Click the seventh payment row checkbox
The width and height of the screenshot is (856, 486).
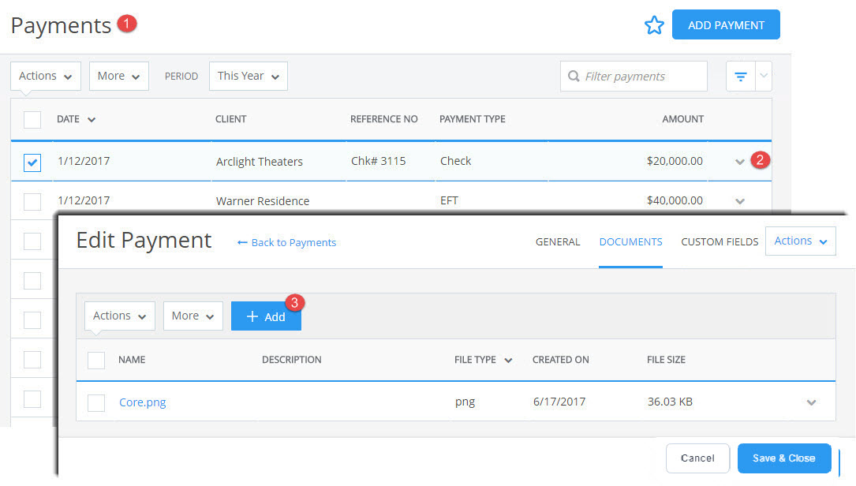point(32,399)
